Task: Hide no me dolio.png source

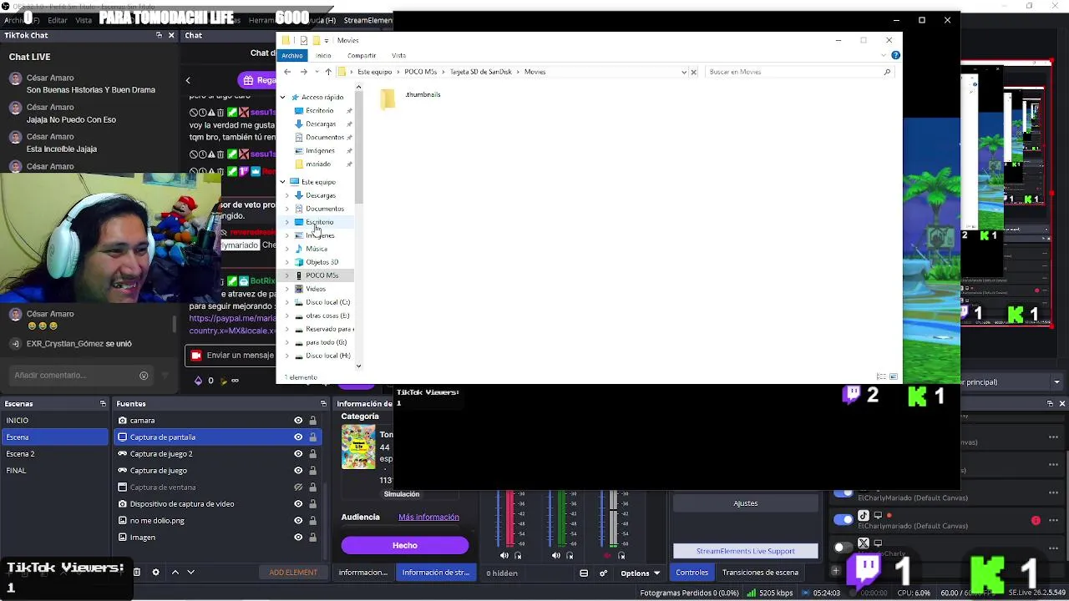Action: 298,521
